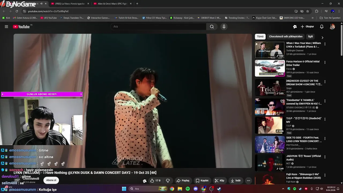Click the Klip scissors button
The width and height of the screenshot is (343, 193).
pos(219,181)
